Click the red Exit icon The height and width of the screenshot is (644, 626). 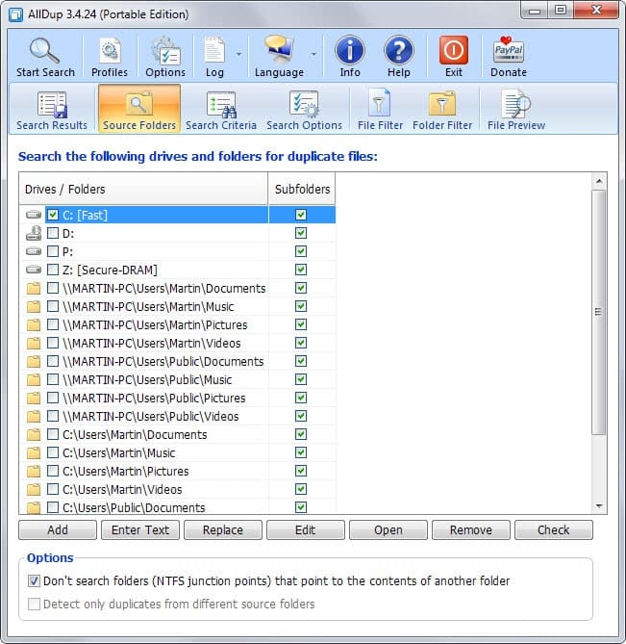tap(453, 50)
